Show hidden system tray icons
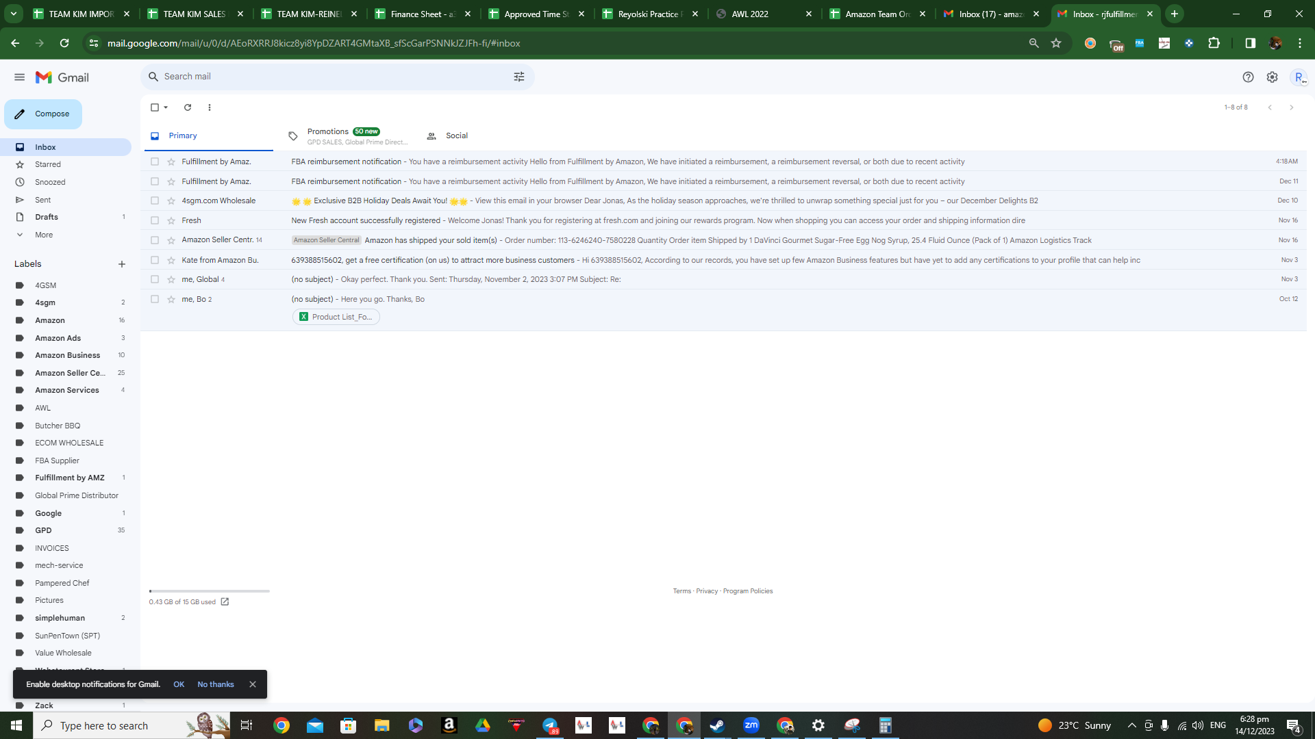 tap(1131, 725)
